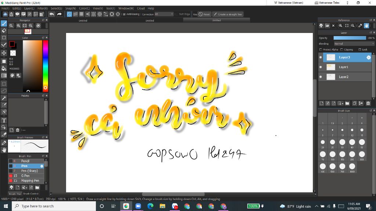This screenshot has width=376, height=211.
Task: Turn snap off in the toolbar
Action: [x=69, y=14]
